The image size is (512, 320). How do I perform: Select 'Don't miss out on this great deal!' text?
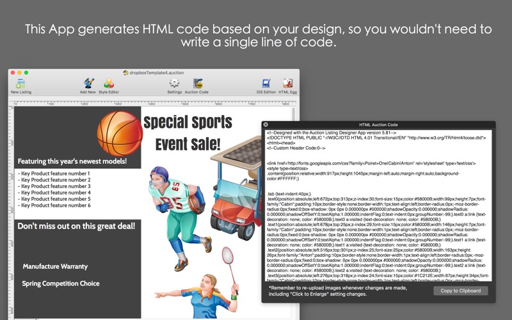(x=76, y=226)
